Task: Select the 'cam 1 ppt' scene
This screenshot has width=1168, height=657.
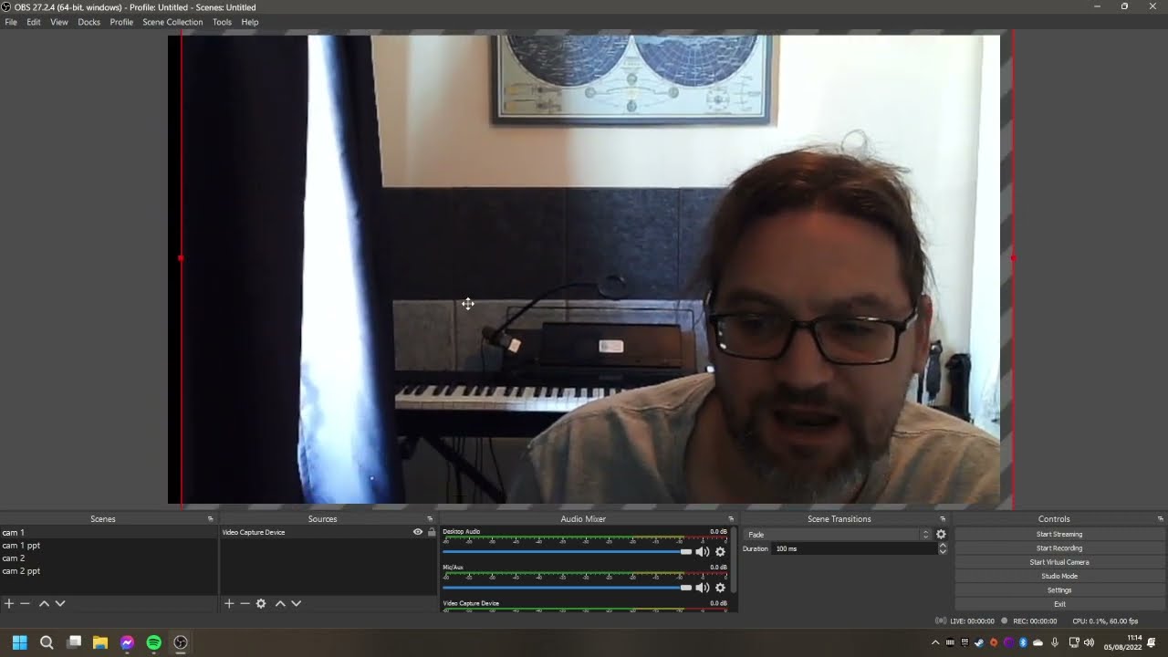Action: tap(109, 546)
